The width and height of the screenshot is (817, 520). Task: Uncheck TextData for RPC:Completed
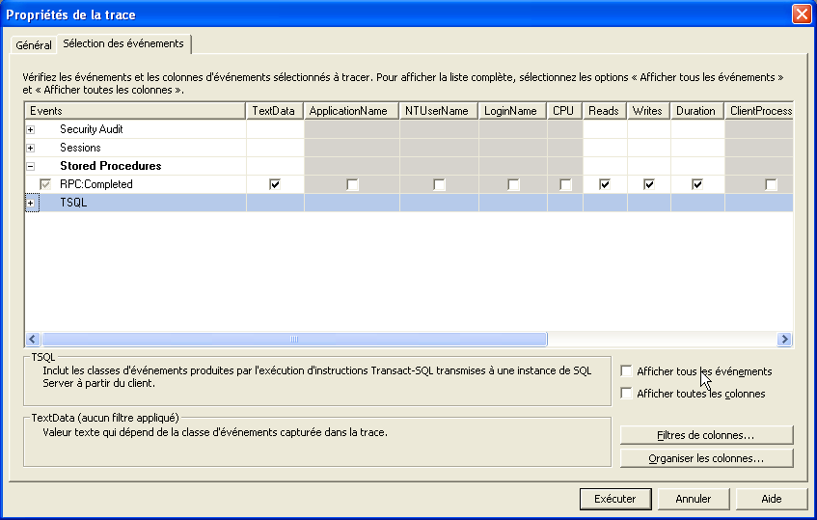pos(275,184)
